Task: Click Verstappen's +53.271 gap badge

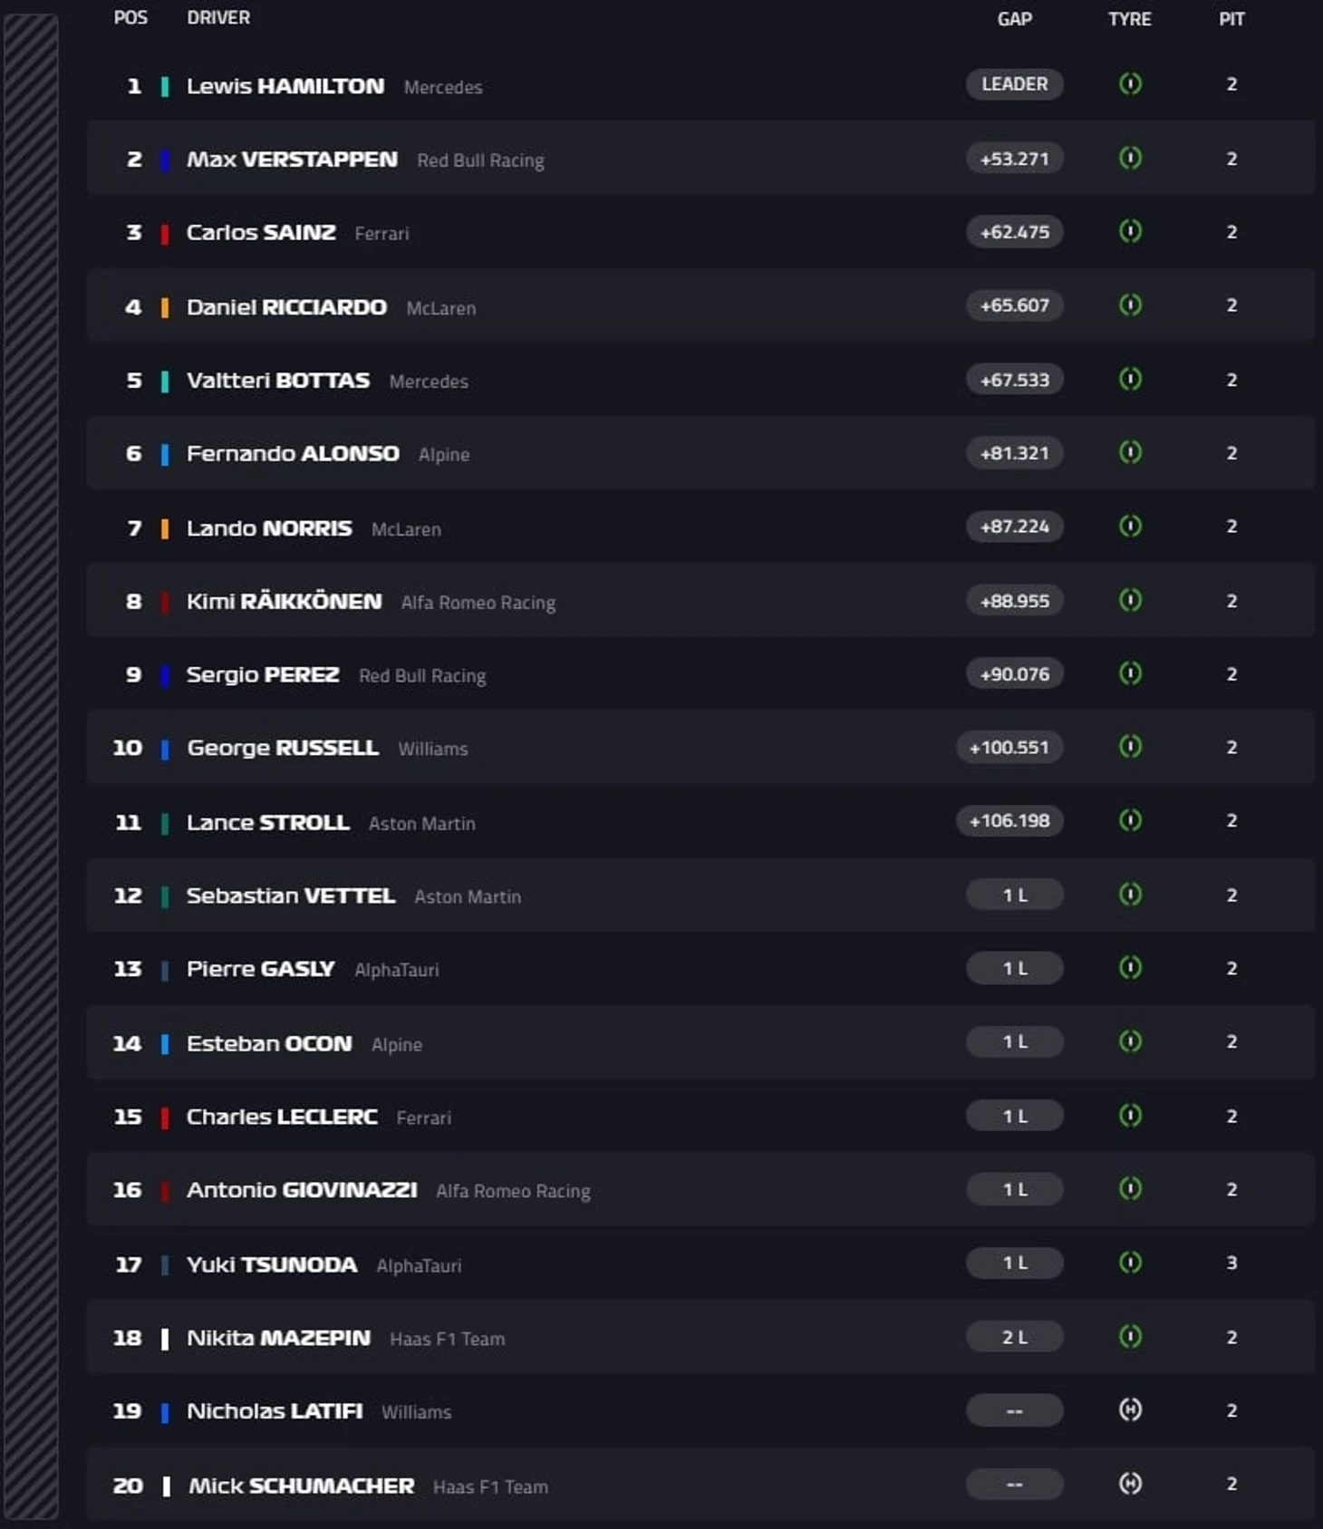Action: [x=1014, y=159]
